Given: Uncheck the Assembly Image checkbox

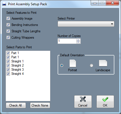Looking at the screenshot, I should pyautogui.click(x=8, y=18).
